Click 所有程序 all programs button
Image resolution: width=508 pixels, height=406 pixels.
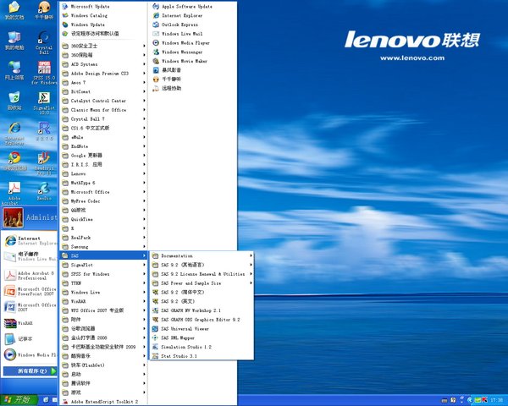point(30,371)
